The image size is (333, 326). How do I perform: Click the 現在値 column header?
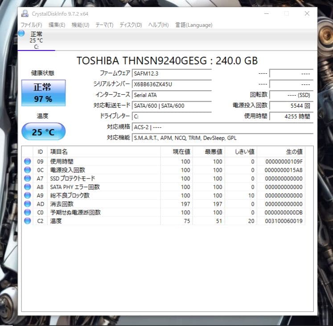[177, 152]
